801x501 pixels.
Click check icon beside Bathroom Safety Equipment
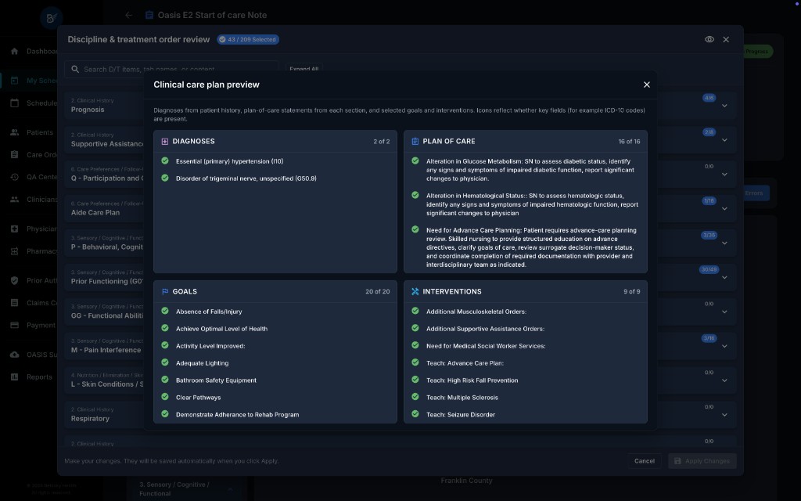[x=165, y=380]
